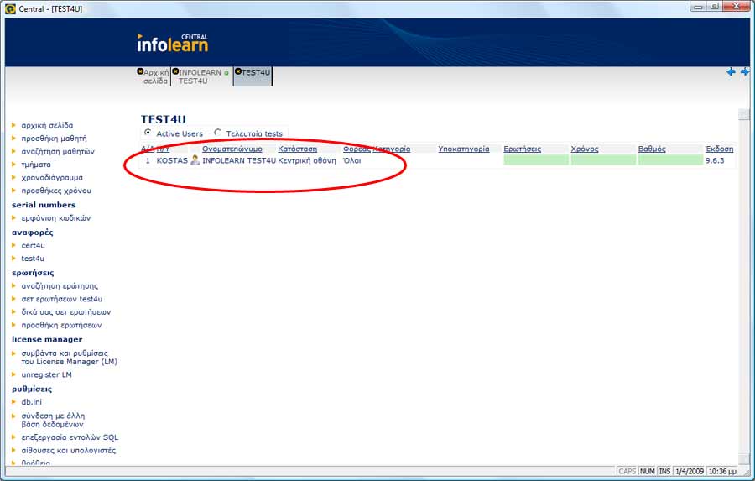Click the 1/4/2009 date in the status bar
Image resolution: width=755 pixels, height=481 pixels.
(x=689, y=471)
